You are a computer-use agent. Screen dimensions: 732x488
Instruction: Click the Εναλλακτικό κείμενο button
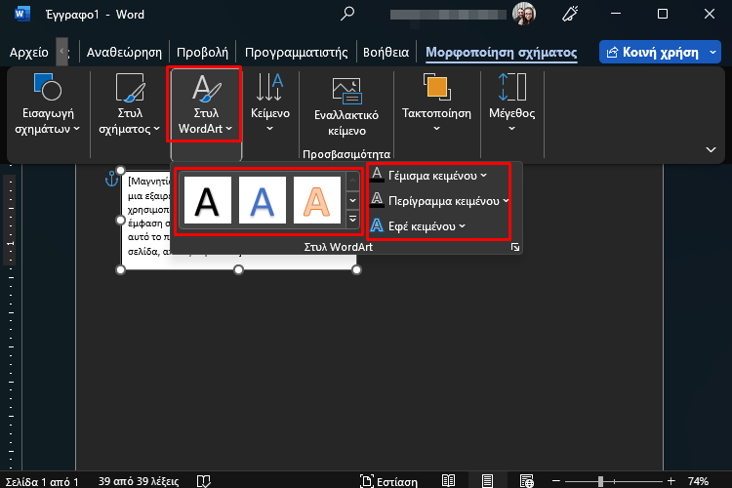click(x=346, y=105)
